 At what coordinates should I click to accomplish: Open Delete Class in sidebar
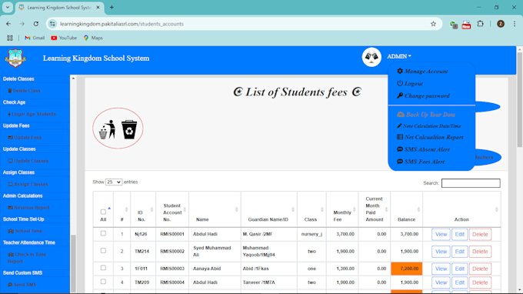[24, 91]
